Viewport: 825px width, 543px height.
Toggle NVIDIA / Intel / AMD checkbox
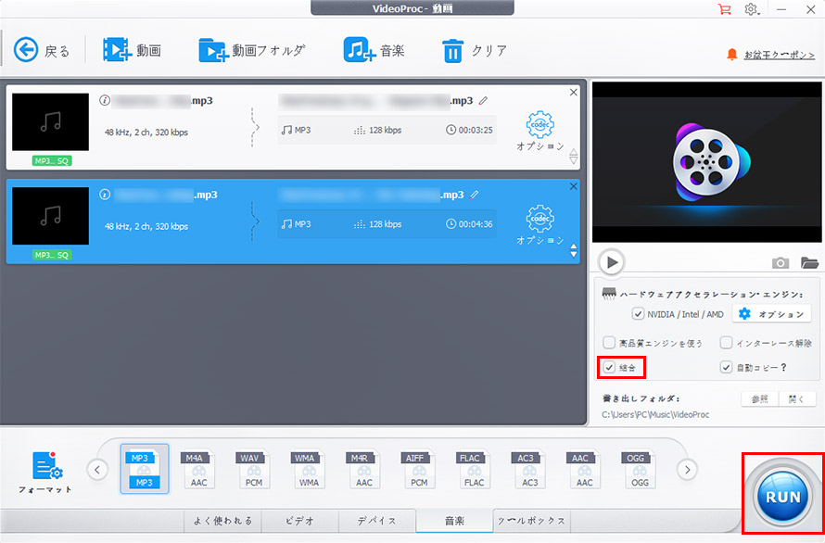pos(638,314)
